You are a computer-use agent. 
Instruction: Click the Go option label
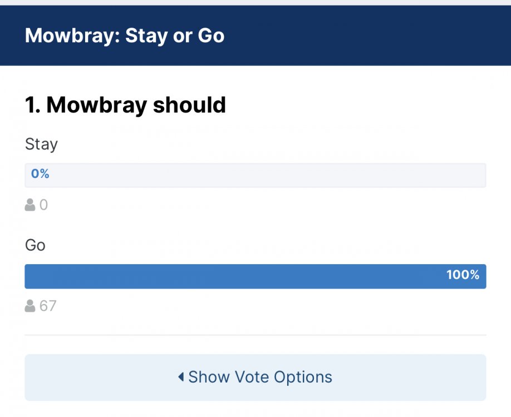[35, 245]
